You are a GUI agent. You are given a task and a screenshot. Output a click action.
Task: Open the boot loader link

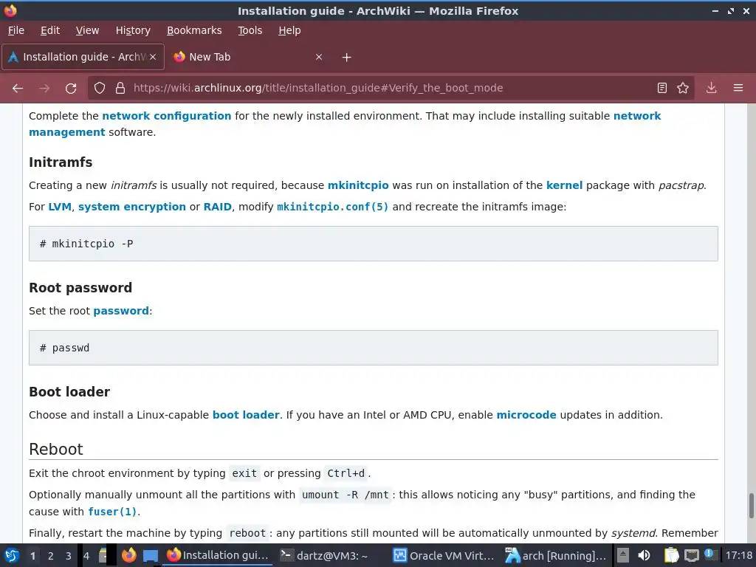(246, 415)
